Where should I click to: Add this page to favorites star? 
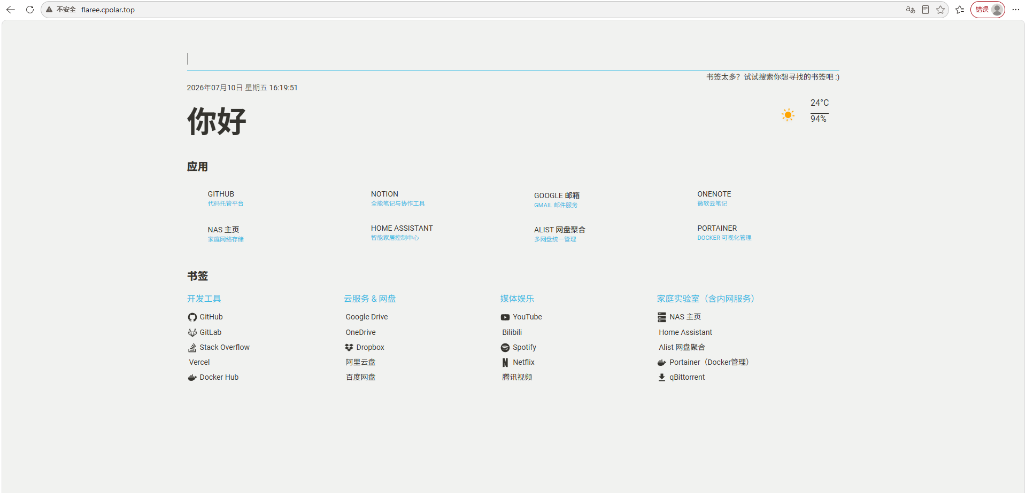[940, 10]
